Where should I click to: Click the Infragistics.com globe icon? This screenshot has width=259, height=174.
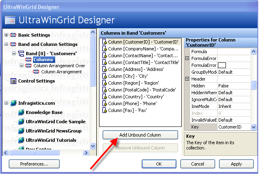[x=14, y=103]
